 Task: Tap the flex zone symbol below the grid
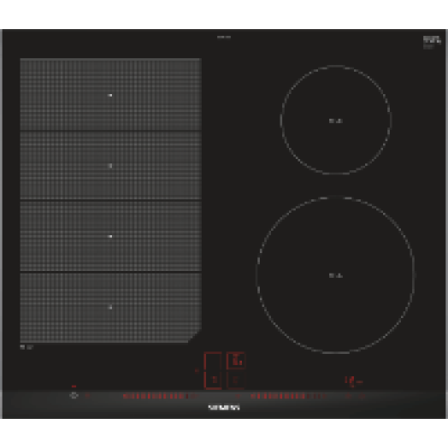click(x=27, y=347)
